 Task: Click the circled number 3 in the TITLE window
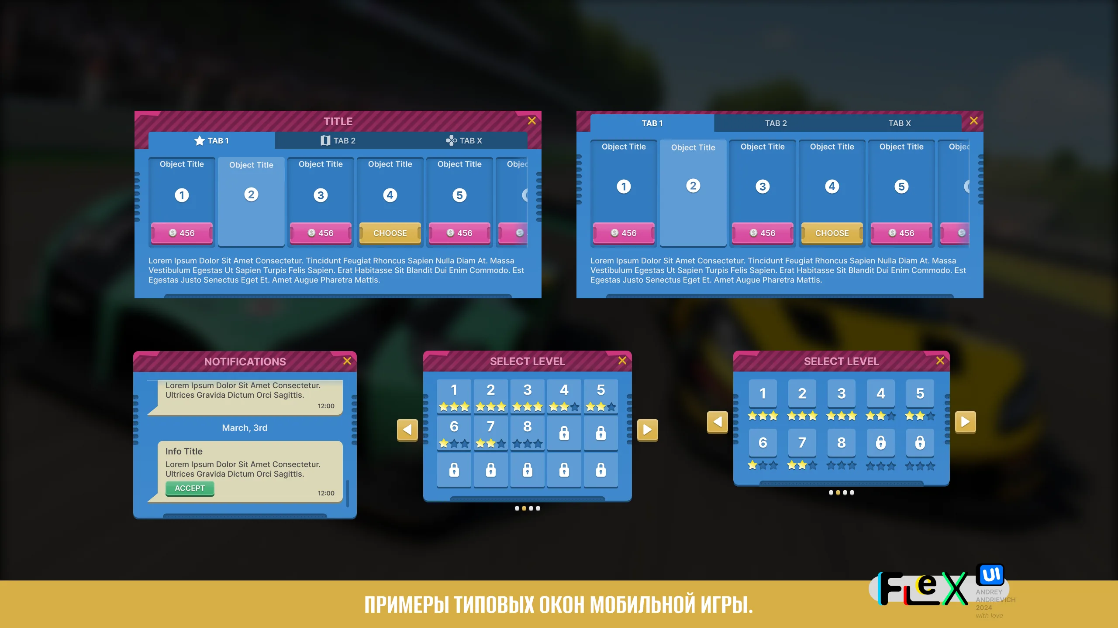tap(321, 195)
